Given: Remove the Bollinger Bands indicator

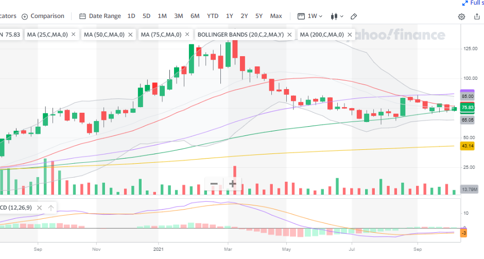Looking at the screenshot, I should tap(289, 34).
